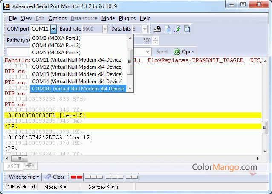Switch to the ASCII tab
272x194 pixels.
[x=13, y=166]
